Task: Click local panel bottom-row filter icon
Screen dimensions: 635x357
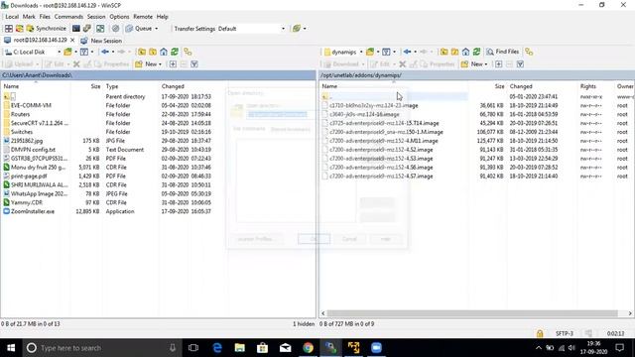Action: [x=194, y=63]
